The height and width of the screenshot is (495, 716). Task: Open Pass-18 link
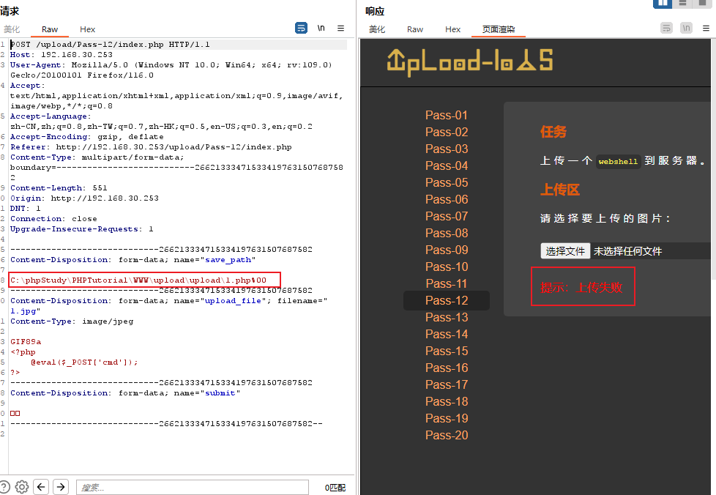coord(446,401)
